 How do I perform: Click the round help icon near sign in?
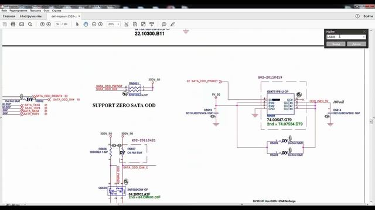coord(357,16)
